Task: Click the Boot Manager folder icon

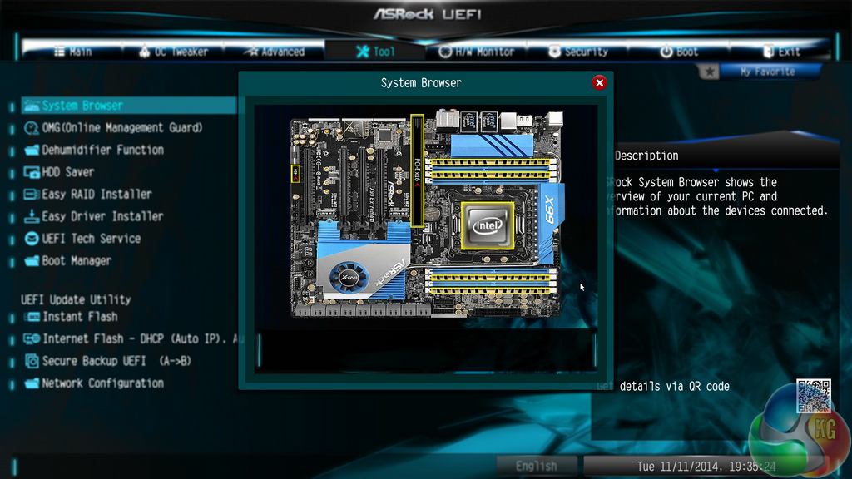Action: [x=32, y=261]
